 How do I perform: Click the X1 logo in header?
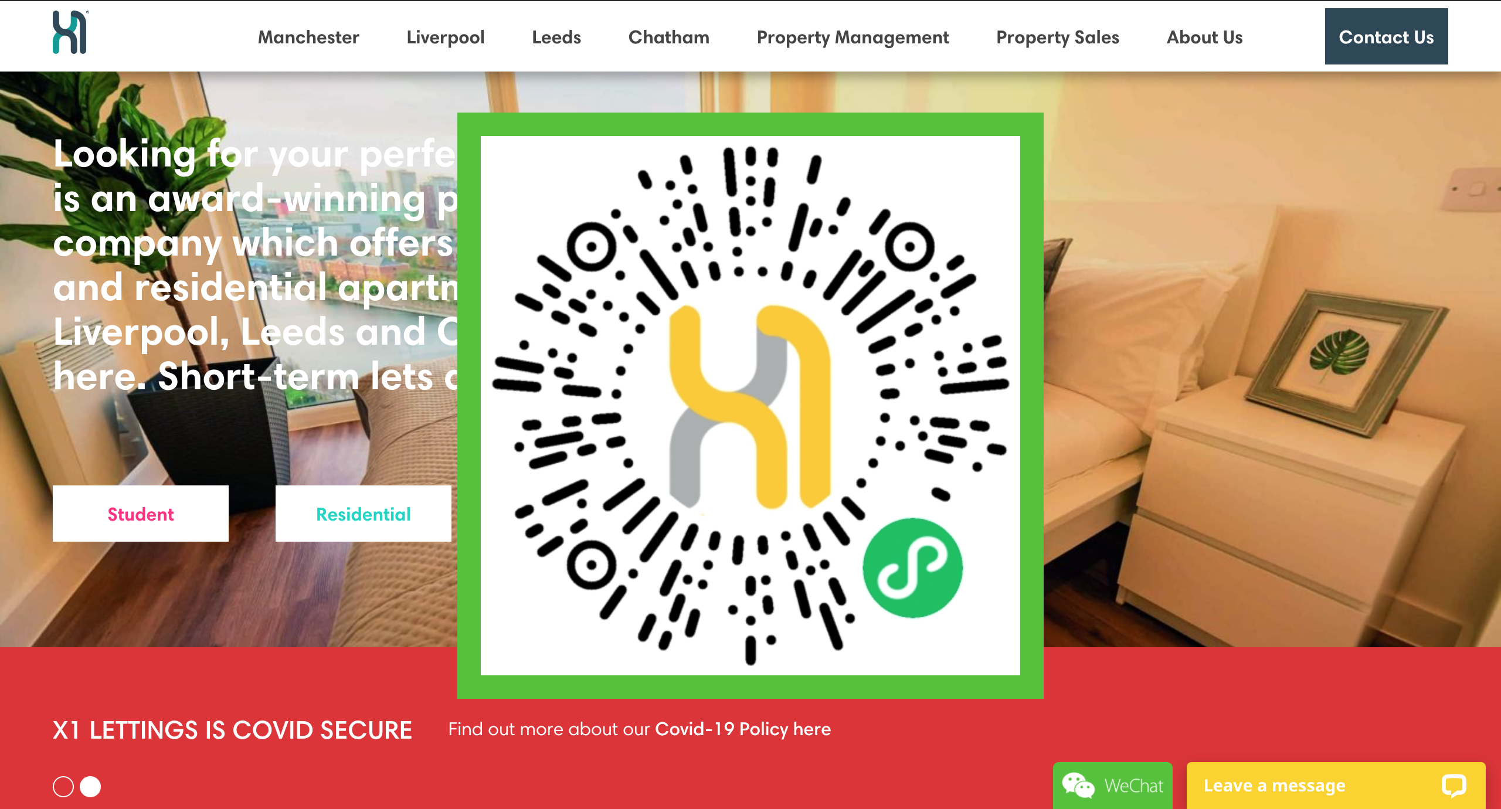point(70,33)
